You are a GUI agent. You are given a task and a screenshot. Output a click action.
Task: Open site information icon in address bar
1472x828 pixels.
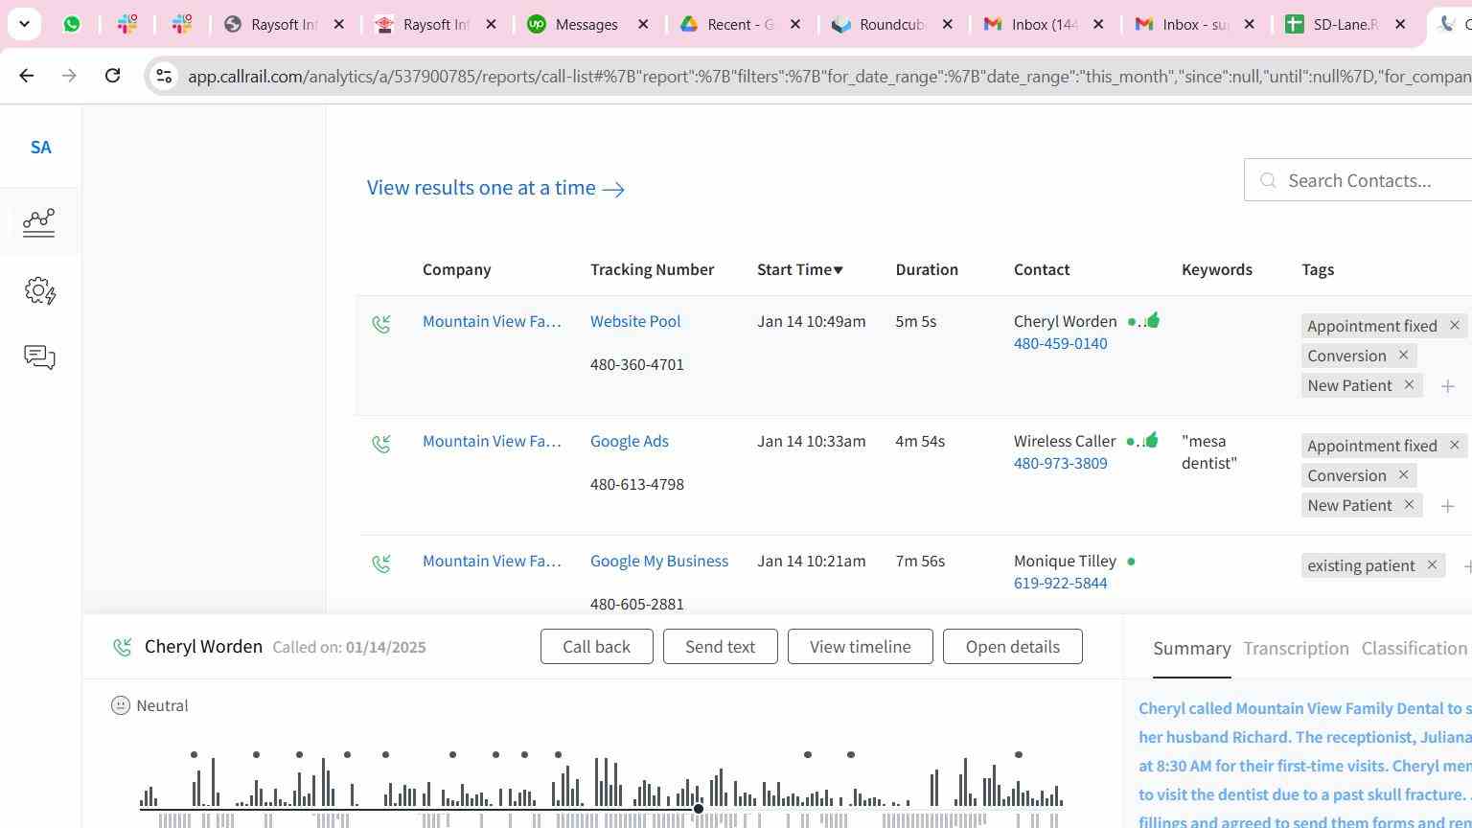(164, 76)
